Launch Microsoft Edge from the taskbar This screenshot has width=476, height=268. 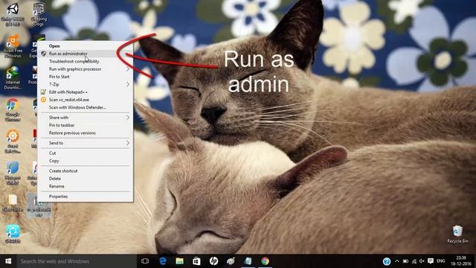click(163, 261)
